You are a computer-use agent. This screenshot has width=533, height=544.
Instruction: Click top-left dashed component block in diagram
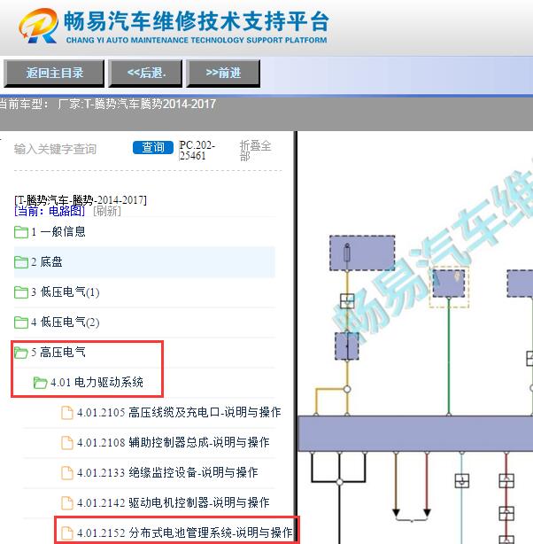[x=362, y=253]
